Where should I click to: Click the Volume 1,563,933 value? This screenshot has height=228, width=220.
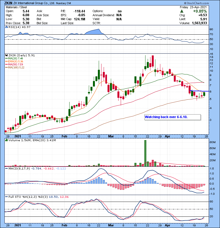coord(199,23)
